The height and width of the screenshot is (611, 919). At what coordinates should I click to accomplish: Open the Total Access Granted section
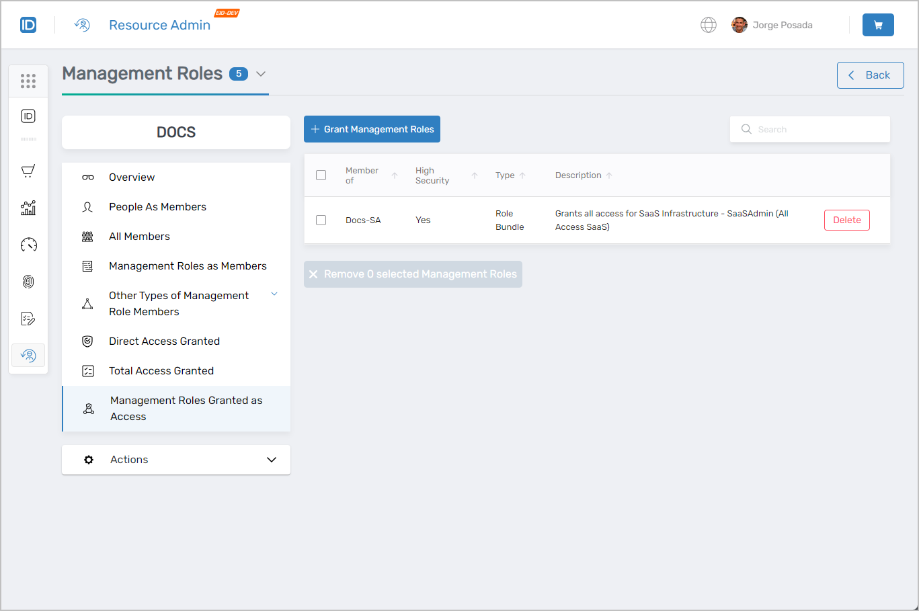pos(161,370)
